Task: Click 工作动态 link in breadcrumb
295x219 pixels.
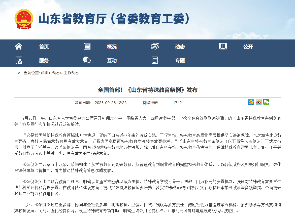Action: click(x=71, y=73)
